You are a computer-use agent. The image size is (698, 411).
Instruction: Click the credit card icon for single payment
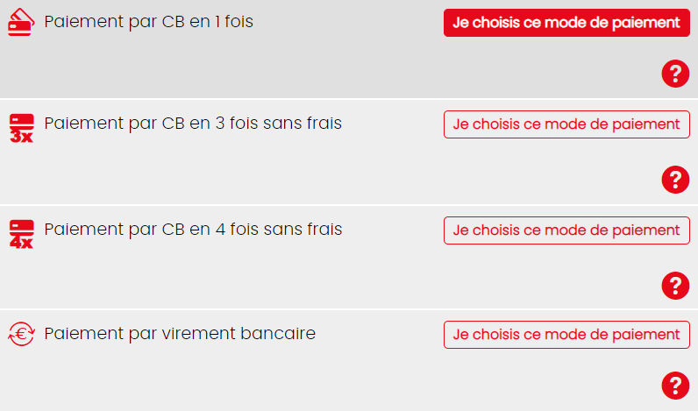(x=21, y=22)
